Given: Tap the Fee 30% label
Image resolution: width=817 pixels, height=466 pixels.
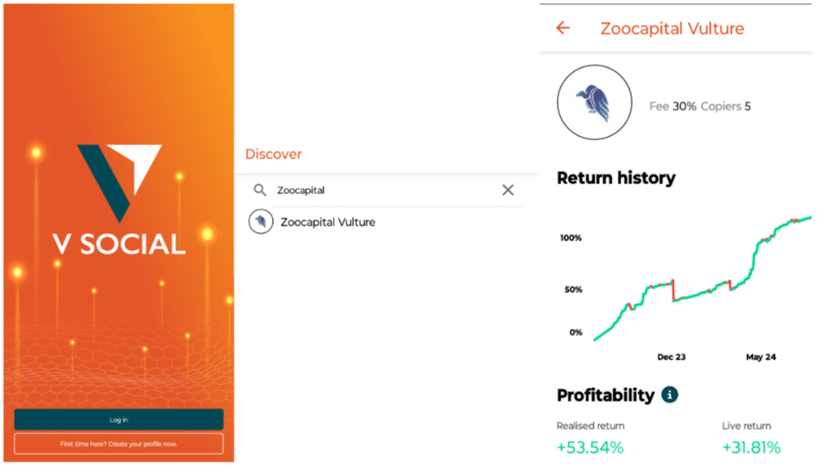Looking at the screenshot, I should (x=672, y=106).
